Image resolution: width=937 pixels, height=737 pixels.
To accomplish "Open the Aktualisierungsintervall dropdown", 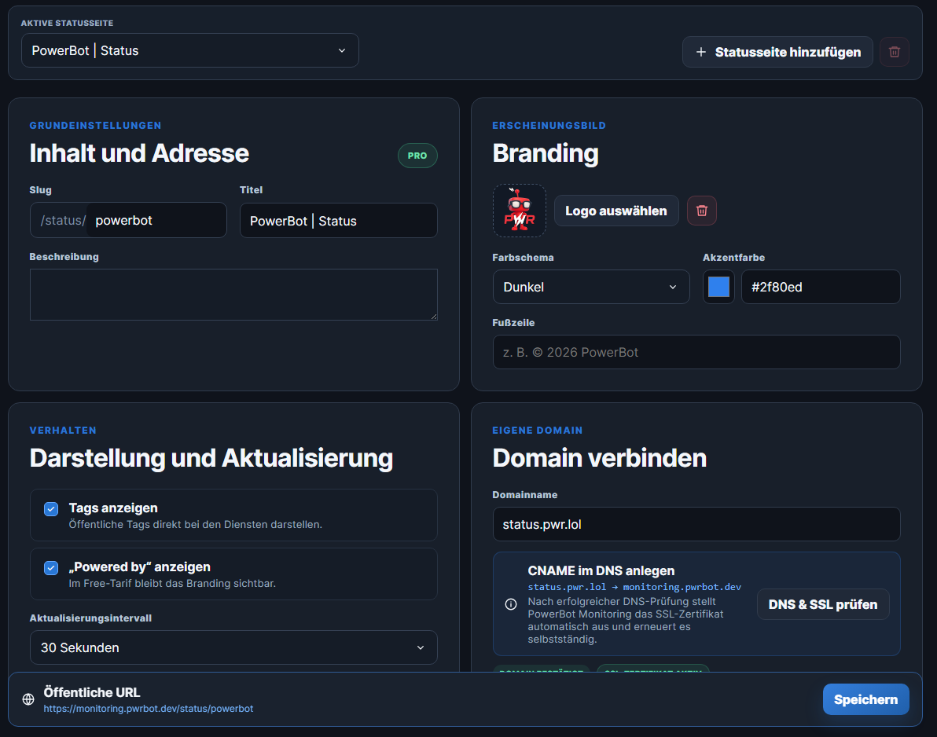I will (x=233, y=647).
